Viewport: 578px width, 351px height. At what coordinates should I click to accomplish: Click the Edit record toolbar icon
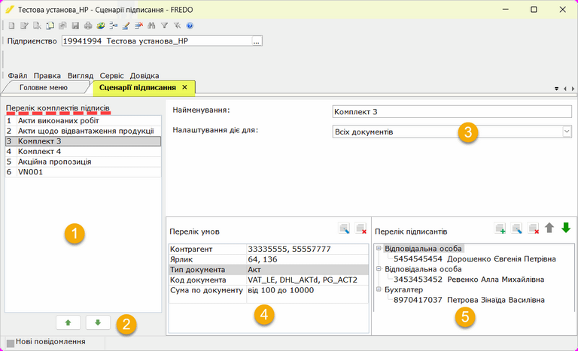(24, 26)
